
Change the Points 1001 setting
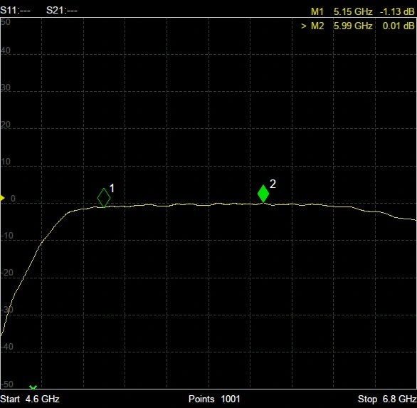[214, 399]
